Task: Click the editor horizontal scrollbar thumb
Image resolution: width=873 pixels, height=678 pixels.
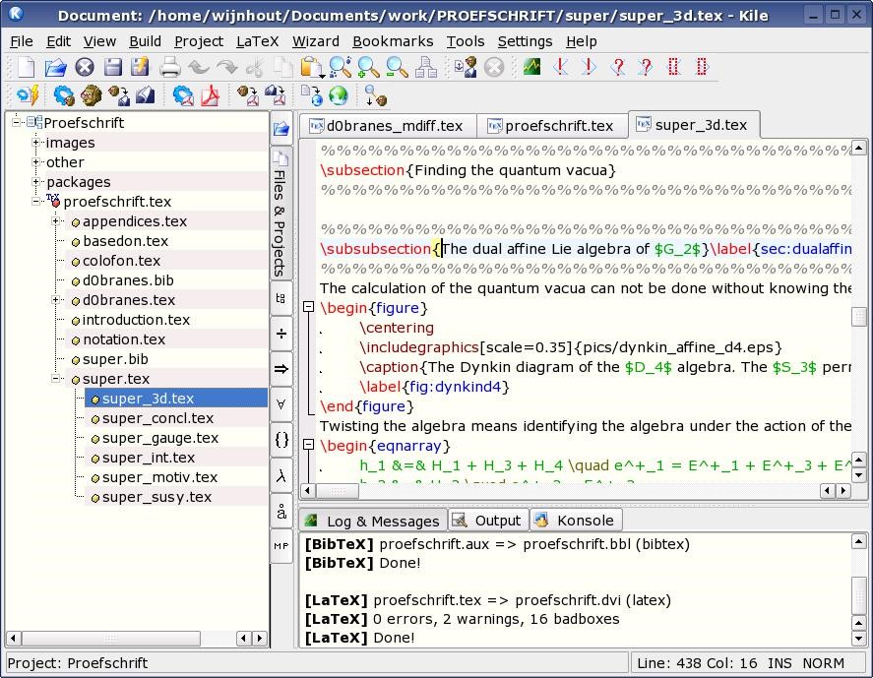Action: 338,491
